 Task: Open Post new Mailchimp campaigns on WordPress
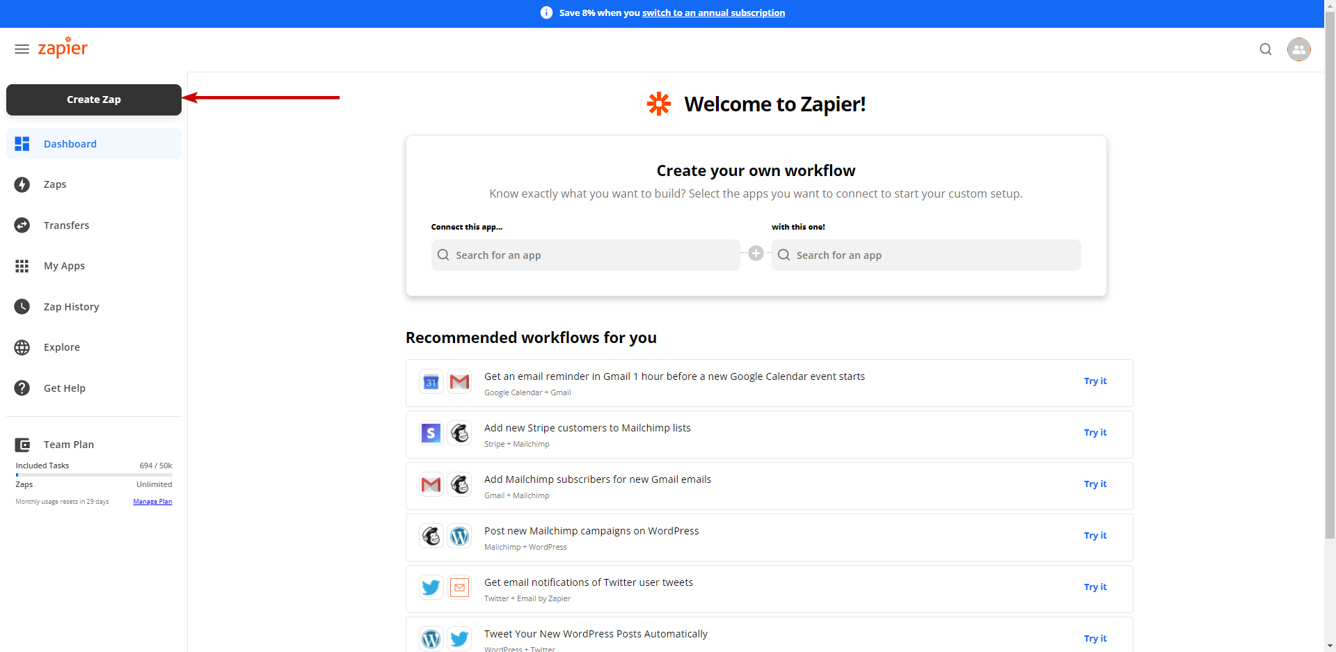[x=591, y=531]
